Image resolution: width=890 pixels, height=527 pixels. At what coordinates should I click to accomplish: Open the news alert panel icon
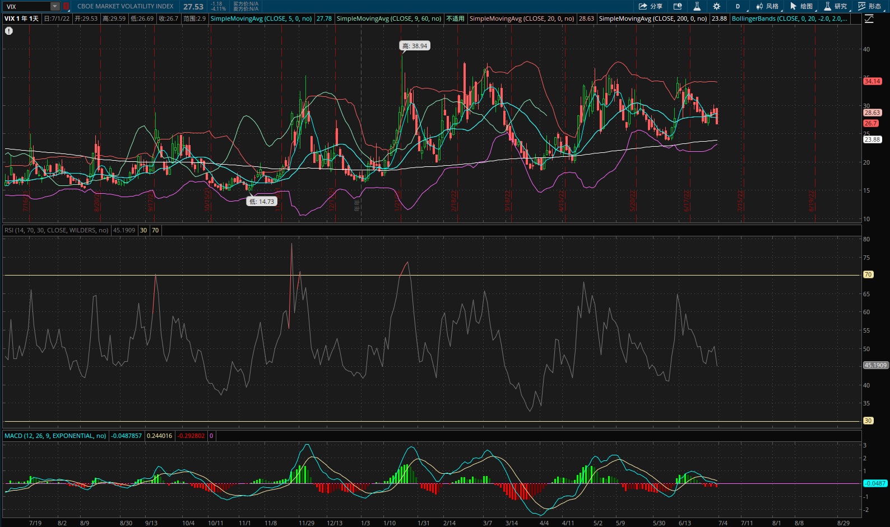click(x=678, y=6)
